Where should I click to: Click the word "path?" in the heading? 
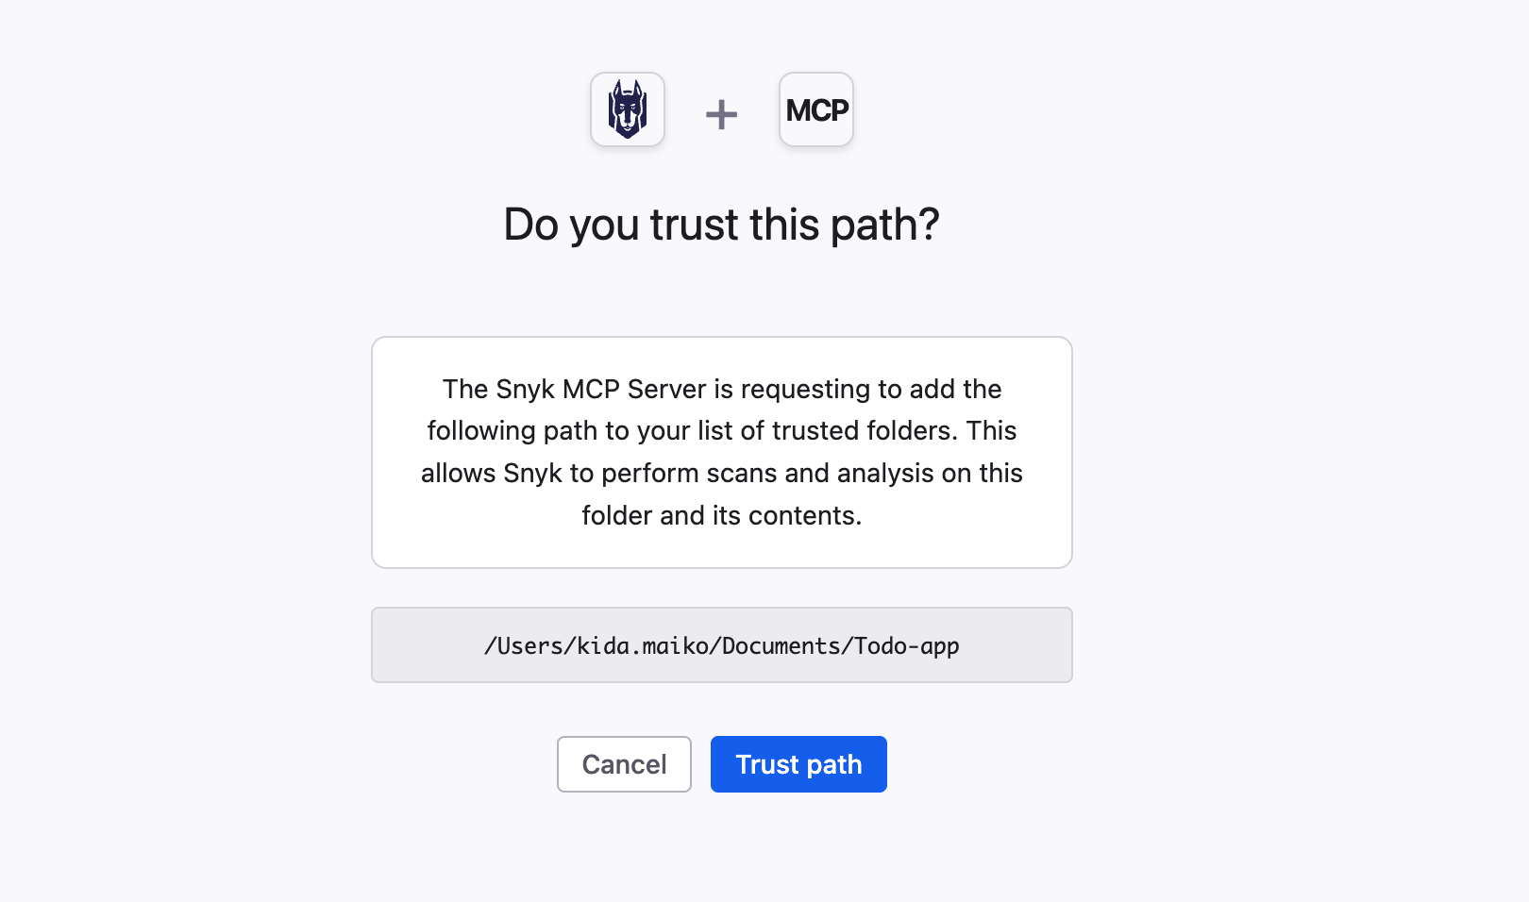click(x=884, y=225)
